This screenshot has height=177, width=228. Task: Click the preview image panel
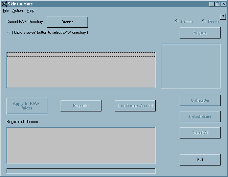pos(191,66)
